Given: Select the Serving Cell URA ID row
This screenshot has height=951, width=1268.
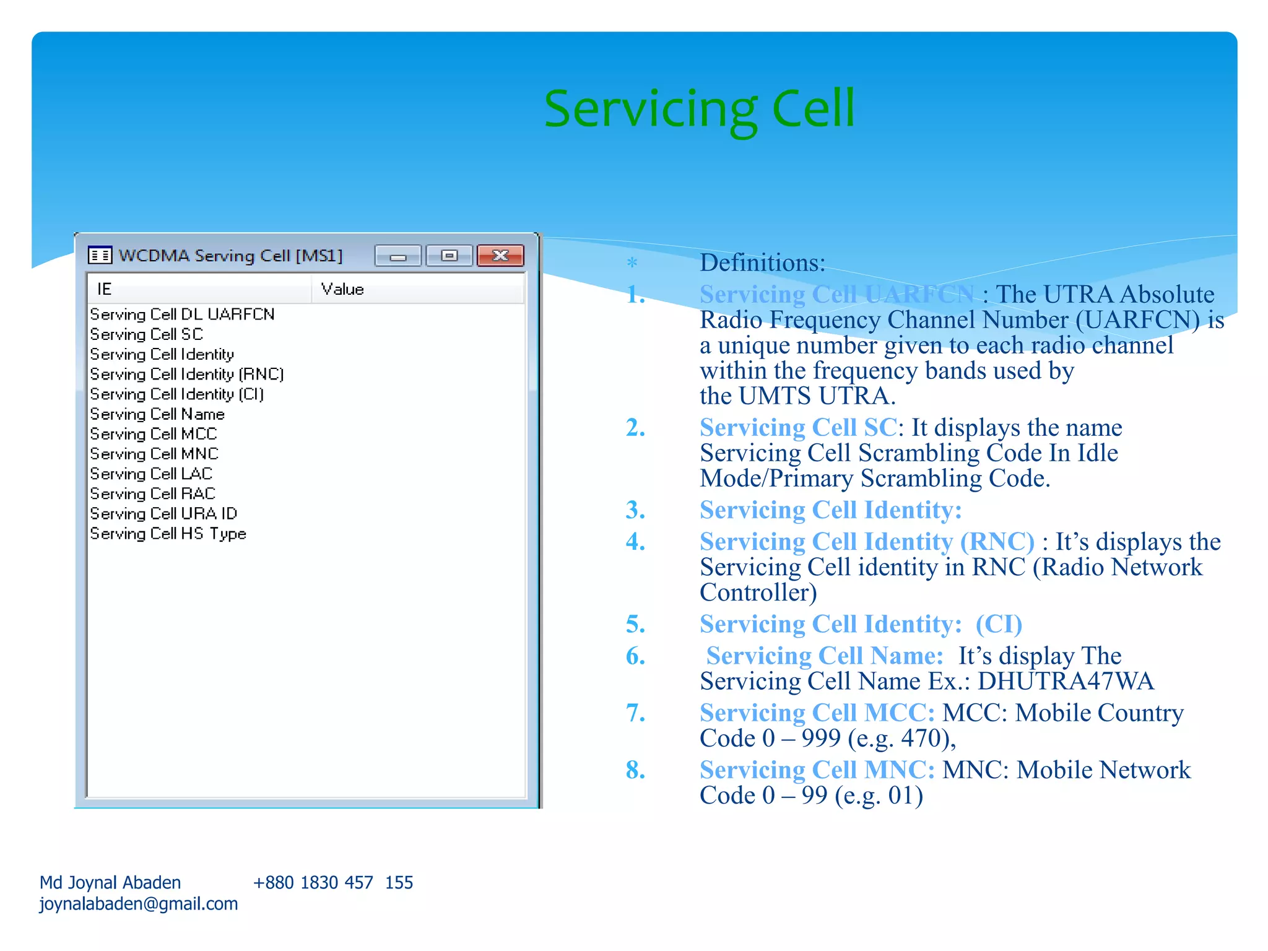Looking at the screenshot, I should (x=163, y=513).
